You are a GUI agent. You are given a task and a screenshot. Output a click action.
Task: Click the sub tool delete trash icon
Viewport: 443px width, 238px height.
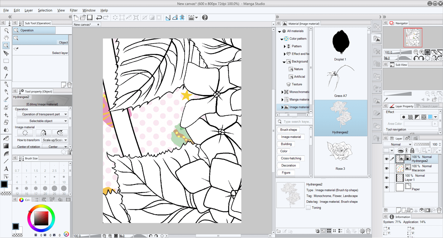tap(69, 84)
